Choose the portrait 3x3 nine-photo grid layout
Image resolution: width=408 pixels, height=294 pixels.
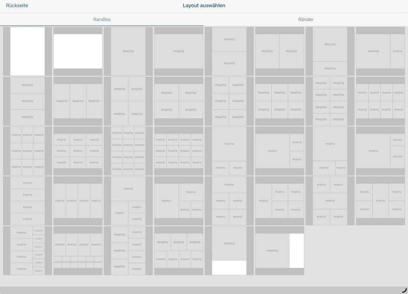coord(27,151)
